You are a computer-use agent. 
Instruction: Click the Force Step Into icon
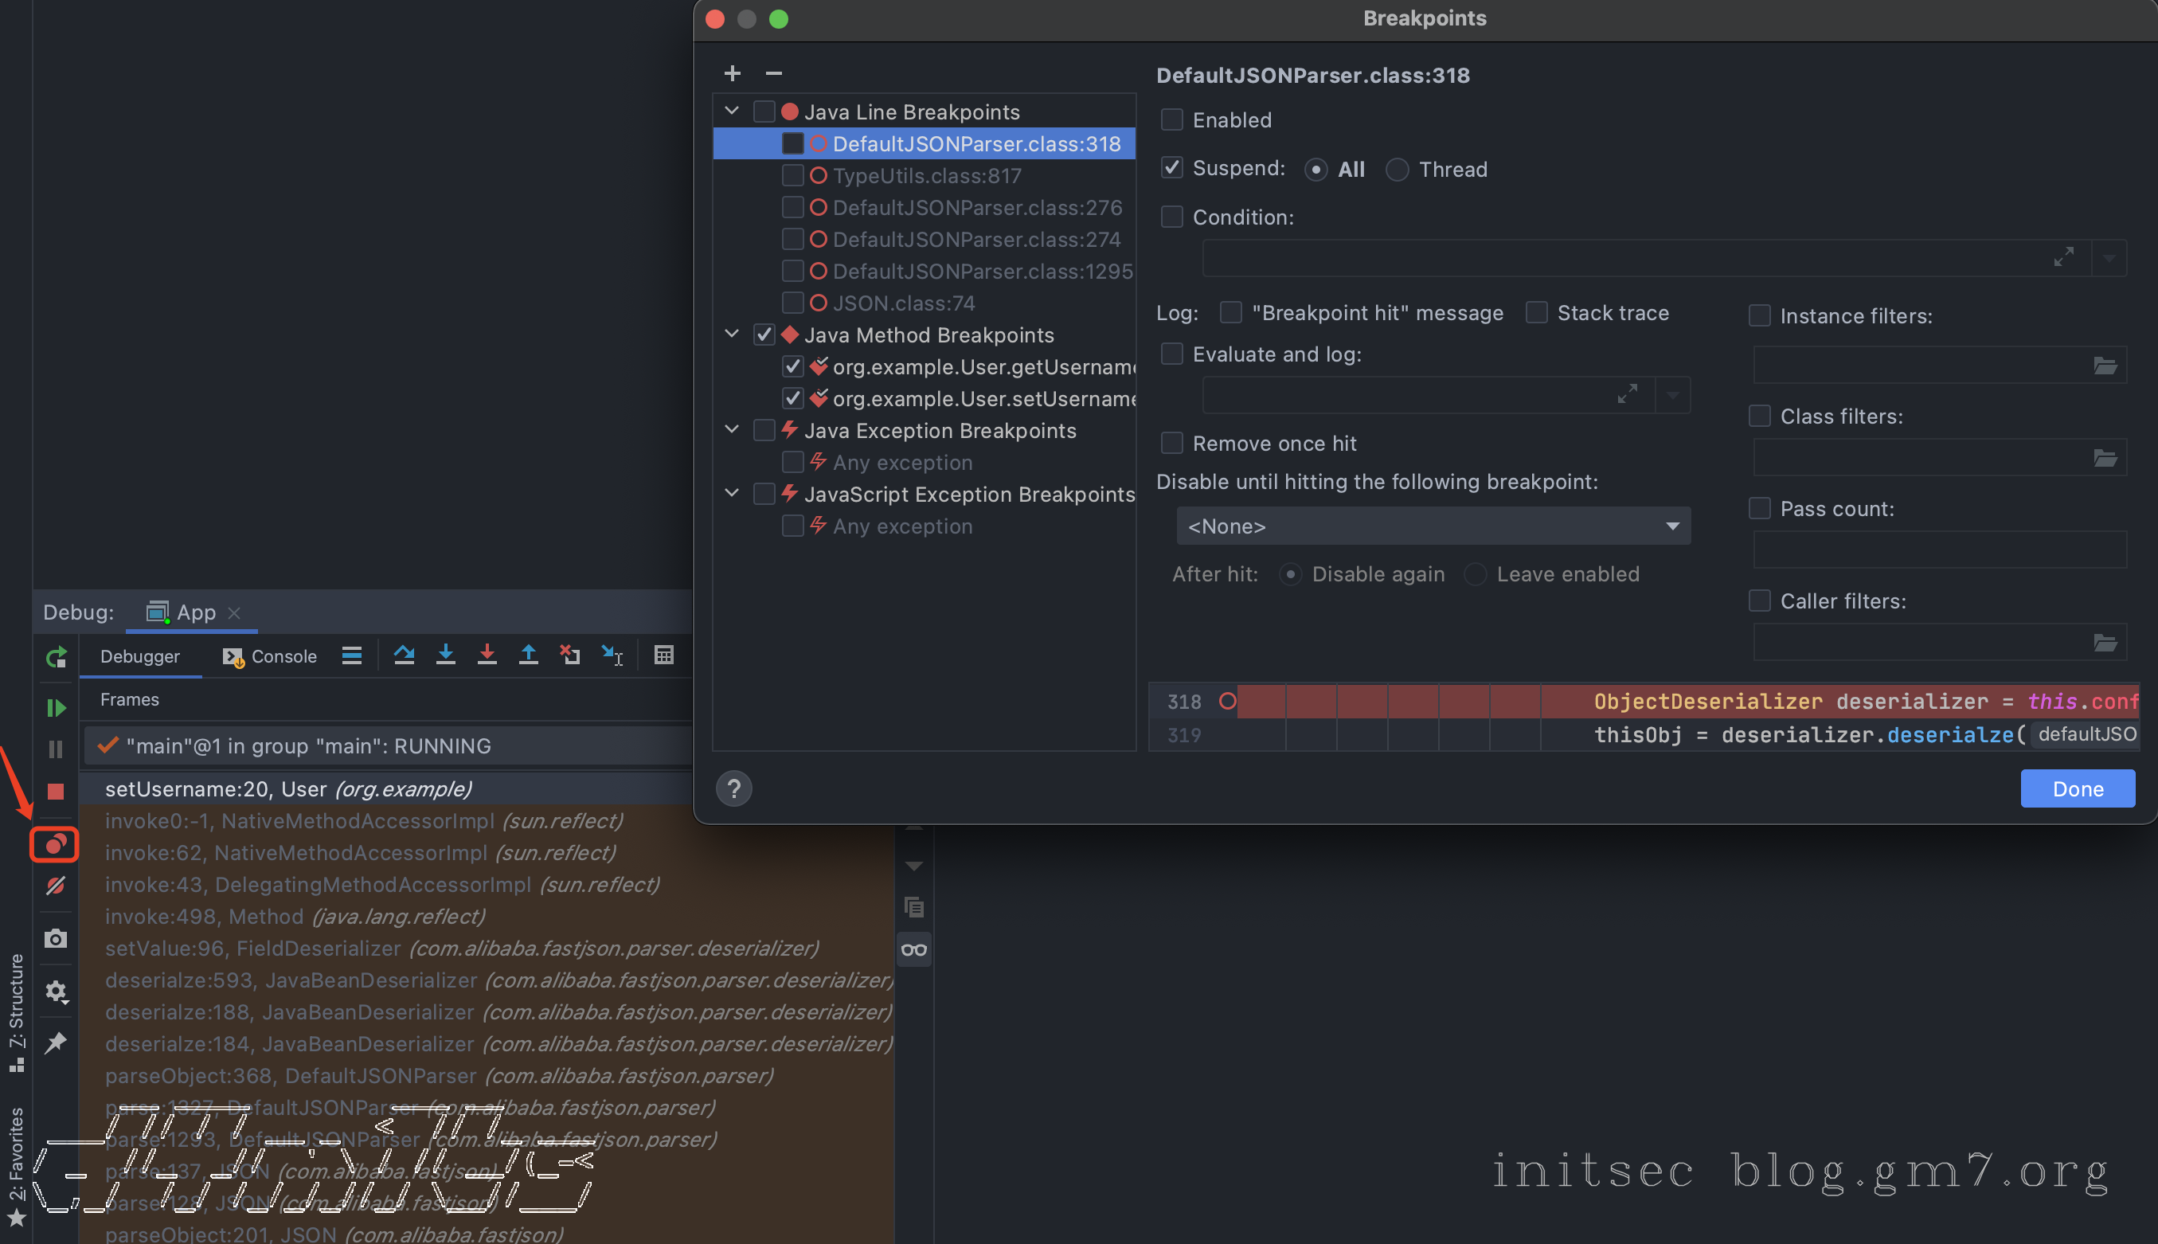pyautogui.click(x=487, y=655)
